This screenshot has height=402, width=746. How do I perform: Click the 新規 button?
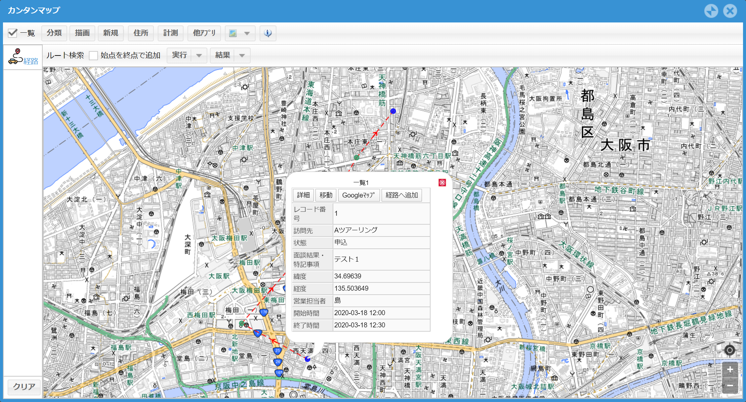pos(110,33)
